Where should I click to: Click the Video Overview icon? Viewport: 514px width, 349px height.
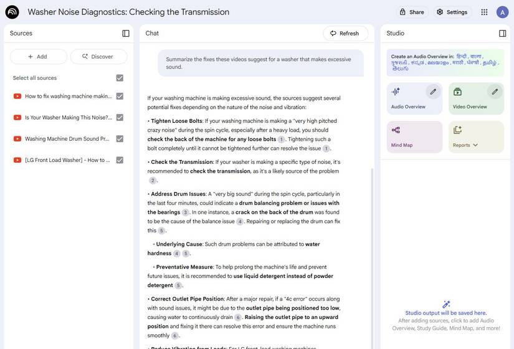point(458,92)
